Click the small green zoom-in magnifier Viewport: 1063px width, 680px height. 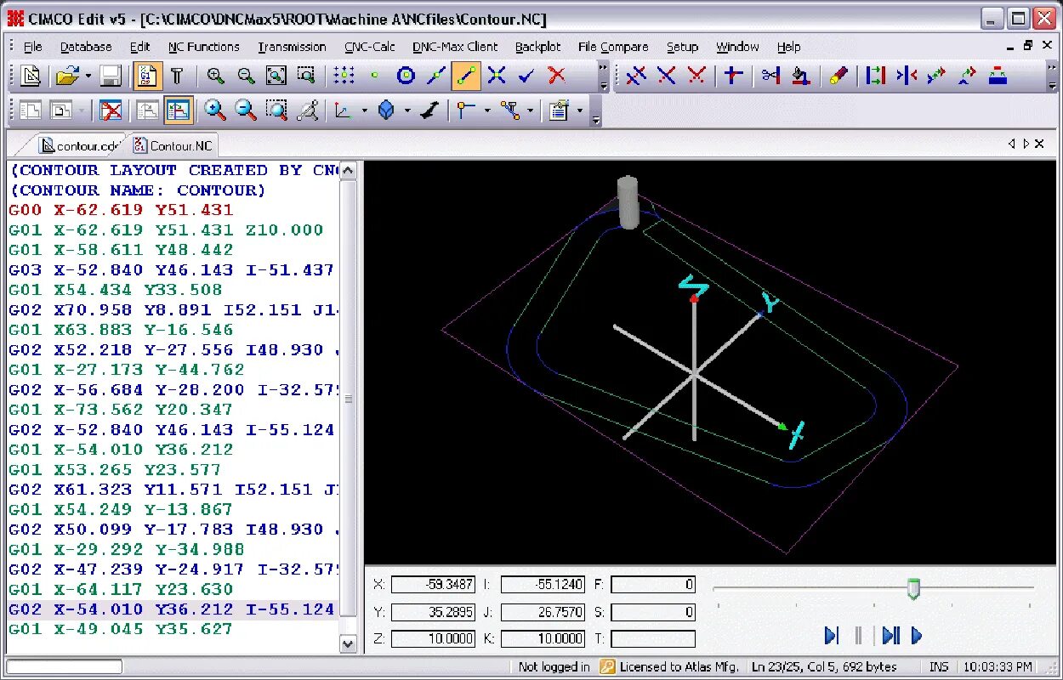(x=216, y=76)
